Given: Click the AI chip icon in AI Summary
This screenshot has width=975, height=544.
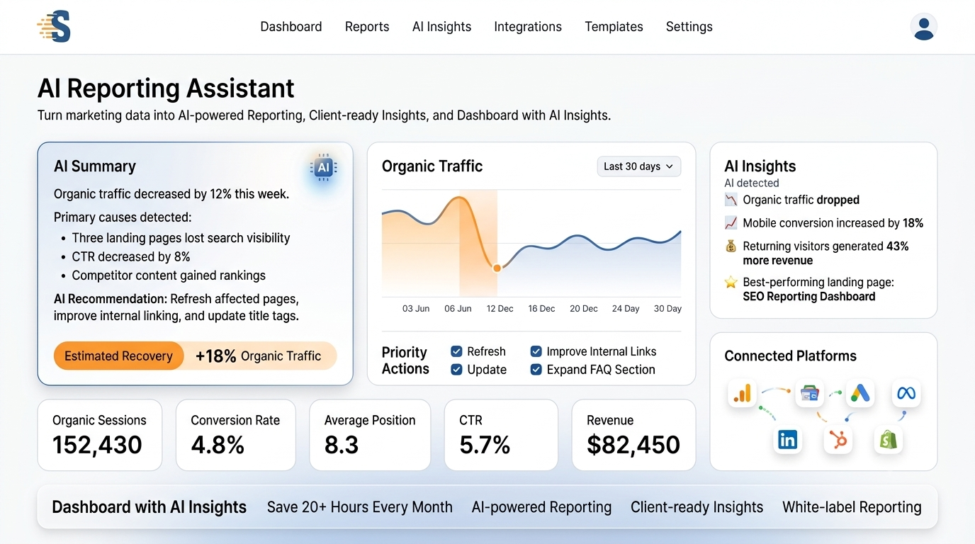Looking at the screenshot, I should click(323, 168).
